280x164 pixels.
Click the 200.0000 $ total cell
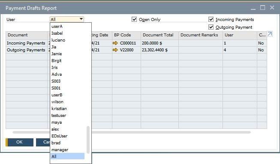pos(160,43)
